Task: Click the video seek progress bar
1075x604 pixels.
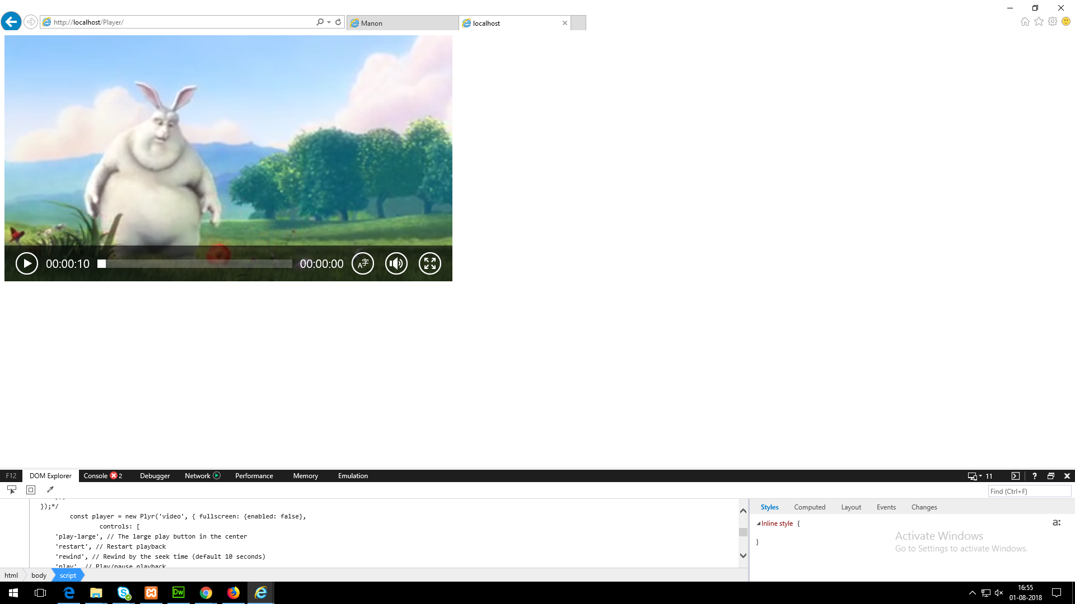Action: (x=196, y=263)
